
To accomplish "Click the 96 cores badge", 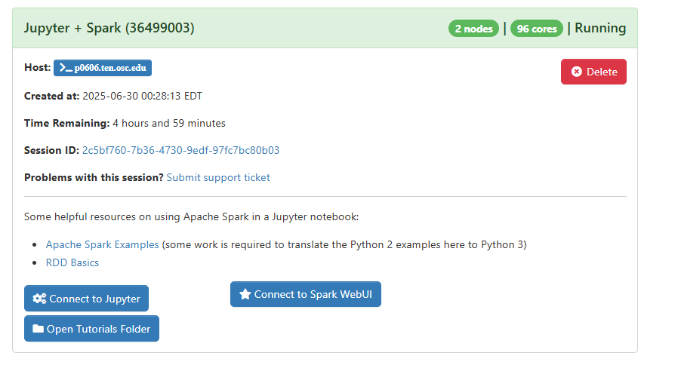I will [x=536, y=29].
